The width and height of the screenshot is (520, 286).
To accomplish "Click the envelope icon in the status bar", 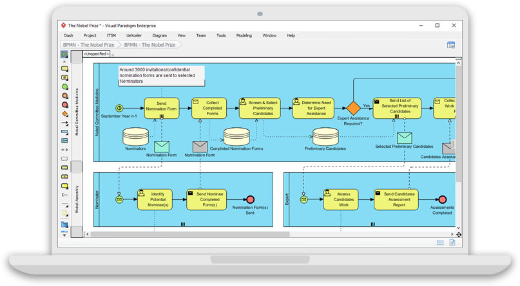I will (x=440, y=242).
